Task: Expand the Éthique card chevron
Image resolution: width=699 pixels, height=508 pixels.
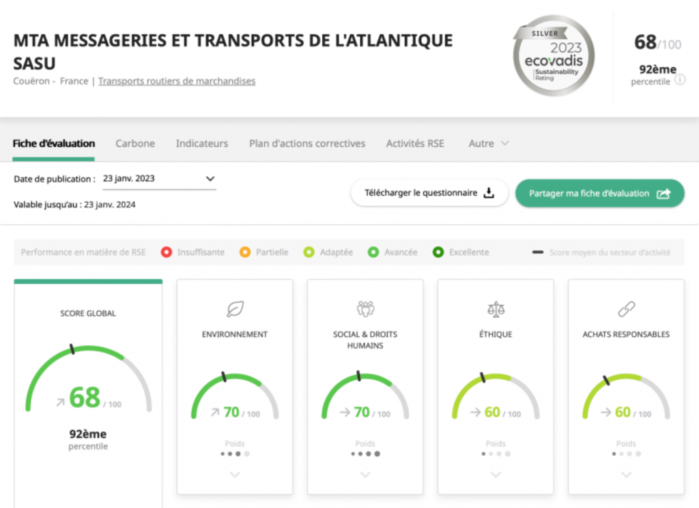Action: coord(496,475)
